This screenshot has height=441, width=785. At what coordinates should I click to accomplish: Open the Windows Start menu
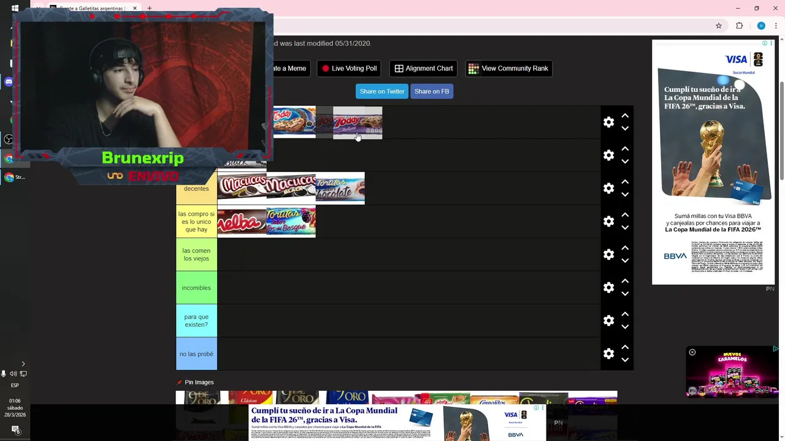click(x=15, y=9)
